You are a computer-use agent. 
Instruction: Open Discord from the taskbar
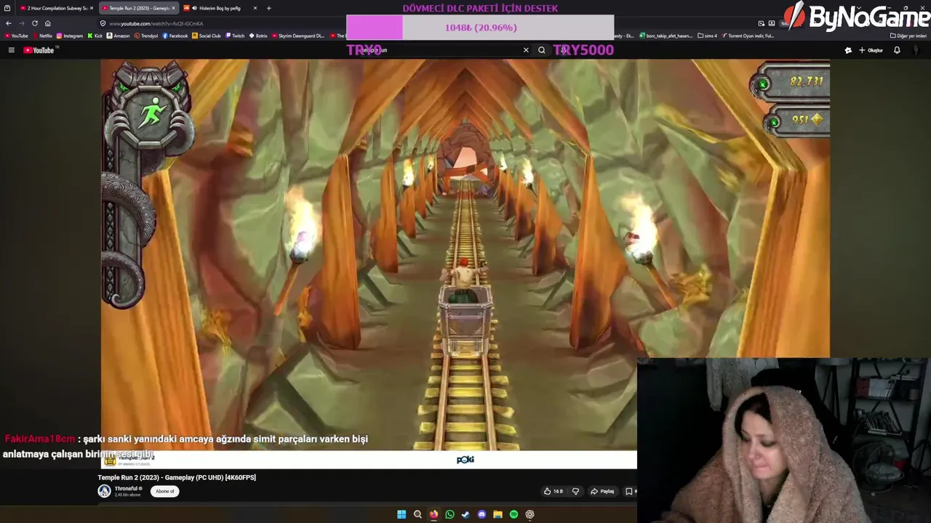pos(482,514)
